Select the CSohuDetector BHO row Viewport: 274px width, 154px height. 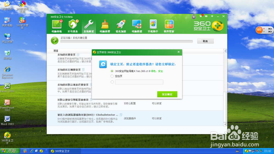click(135, 118)
